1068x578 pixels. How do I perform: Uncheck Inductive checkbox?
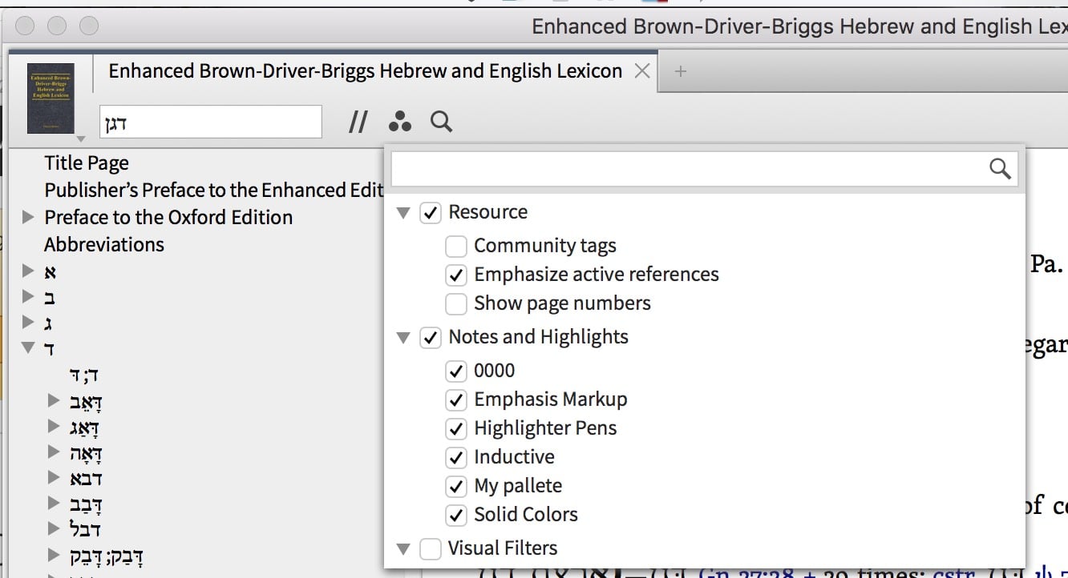[x=456, y=457]
